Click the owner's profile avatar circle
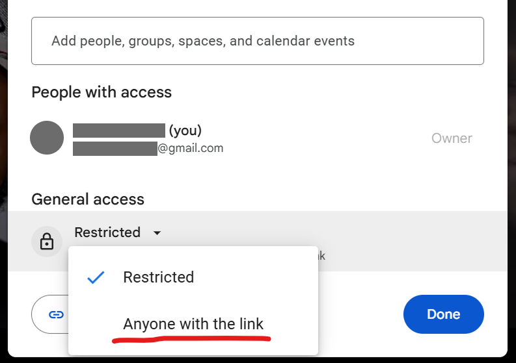Image resolution: width=516 pixels, height=363 pixels. coord(47,138)
